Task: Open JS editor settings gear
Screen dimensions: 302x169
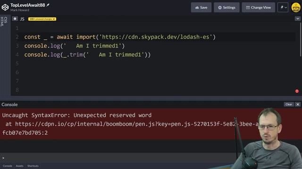Action: (x=15, y=19)
